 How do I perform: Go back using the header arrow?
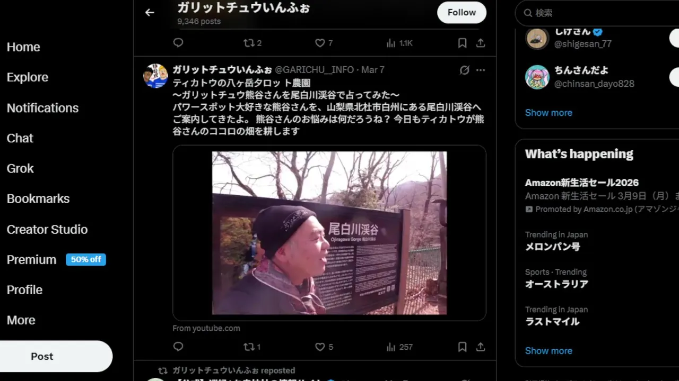click(x=150, y=13)
